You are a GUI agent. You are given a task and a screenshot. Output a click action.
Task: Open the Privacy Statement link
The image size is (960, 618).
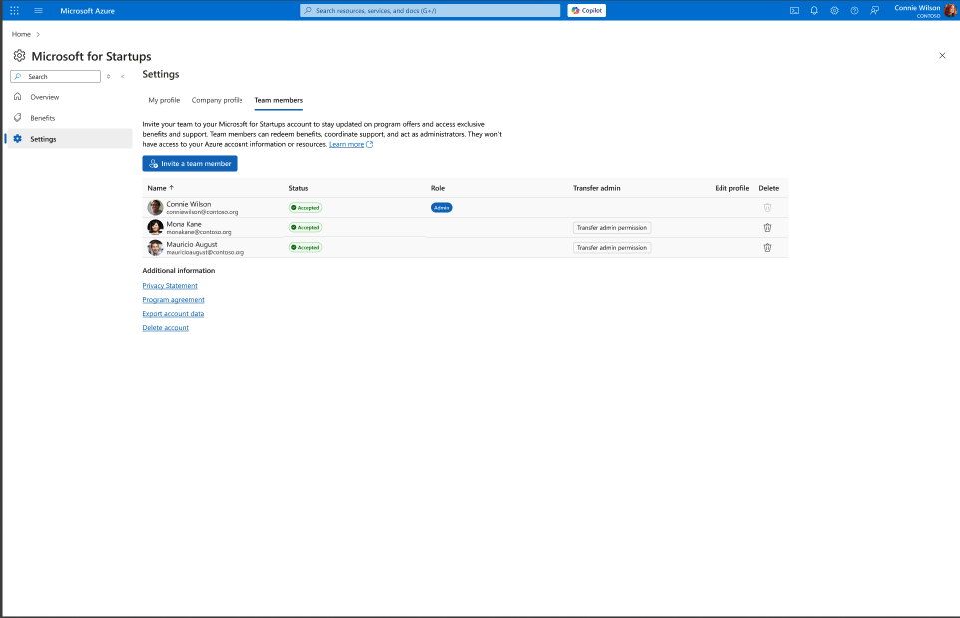tap(170, 286)
